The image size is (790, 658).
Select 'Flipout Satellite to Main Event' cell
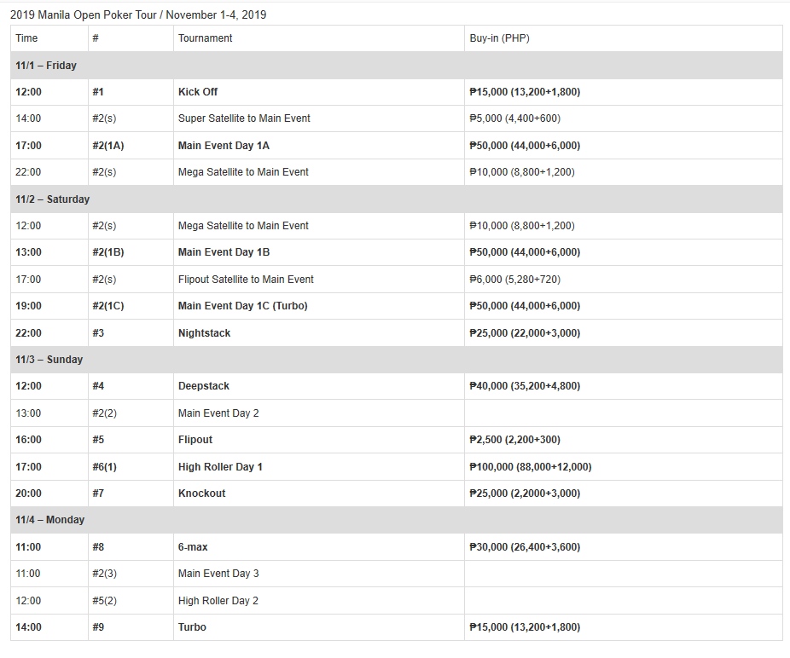click(319, 280)
